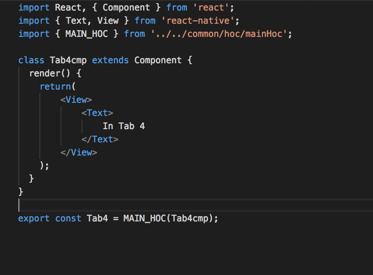Click Component after the extends keyword

(x=158, y=61)
